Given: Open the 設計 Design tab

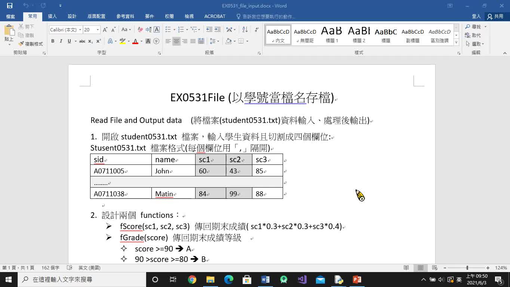Looking at the screenshot, I should [72, 16].
